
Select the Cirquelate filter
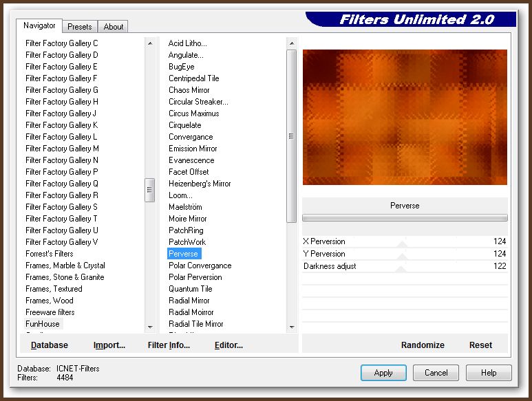click(x=185, y=125)
